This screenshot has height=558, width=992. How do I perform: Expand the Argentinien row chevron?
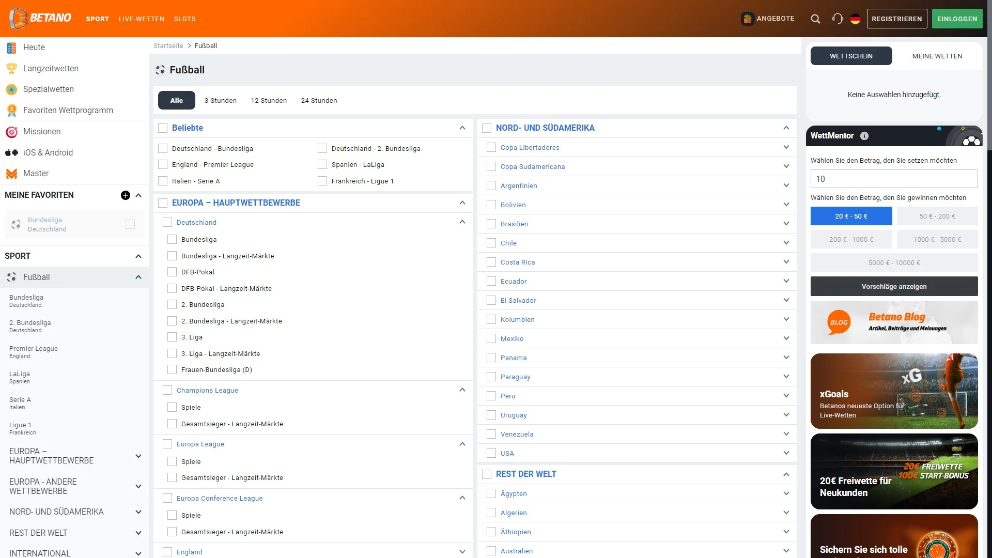coord(786,185)
